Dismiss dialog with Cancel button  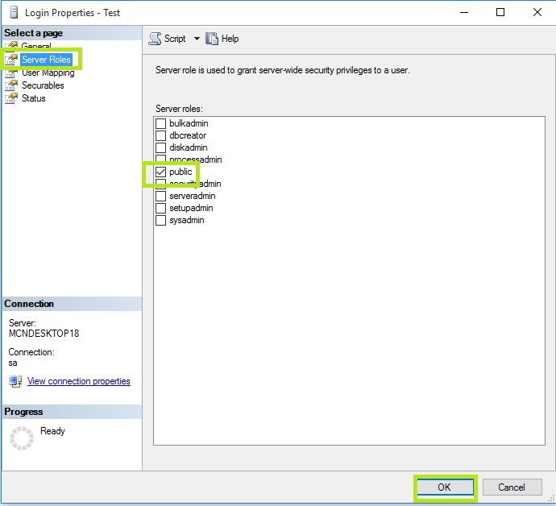click(x=512, y=487)
